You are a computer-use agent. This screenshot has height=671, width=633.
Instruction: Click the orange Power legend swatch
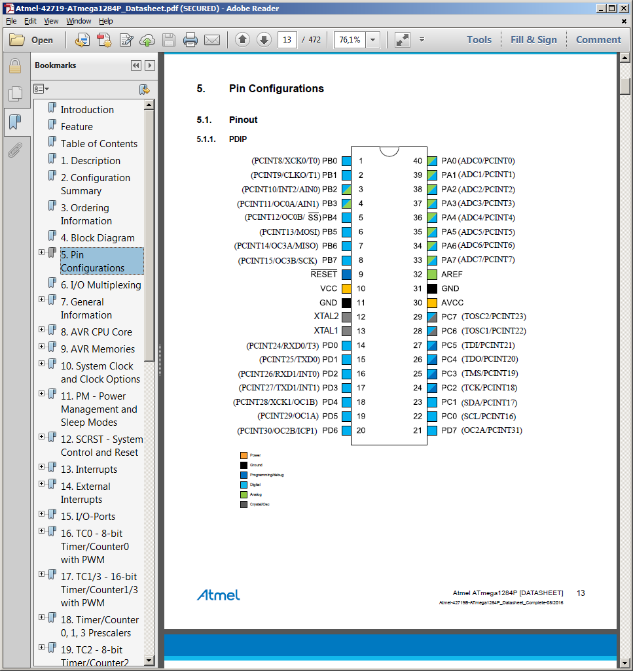244,455
